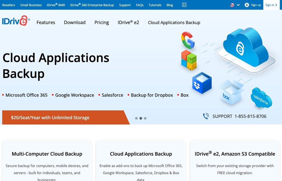Click the Microsoft Office cubes icon
This screenshot has height=181, width=282.
[x=189, y=60]
